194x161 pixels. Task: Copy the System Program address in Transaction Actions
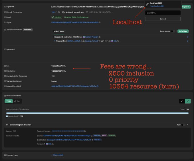tap(100, 37)
